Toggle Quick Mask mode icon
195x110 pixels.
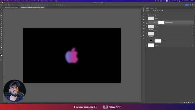point(1,57)
